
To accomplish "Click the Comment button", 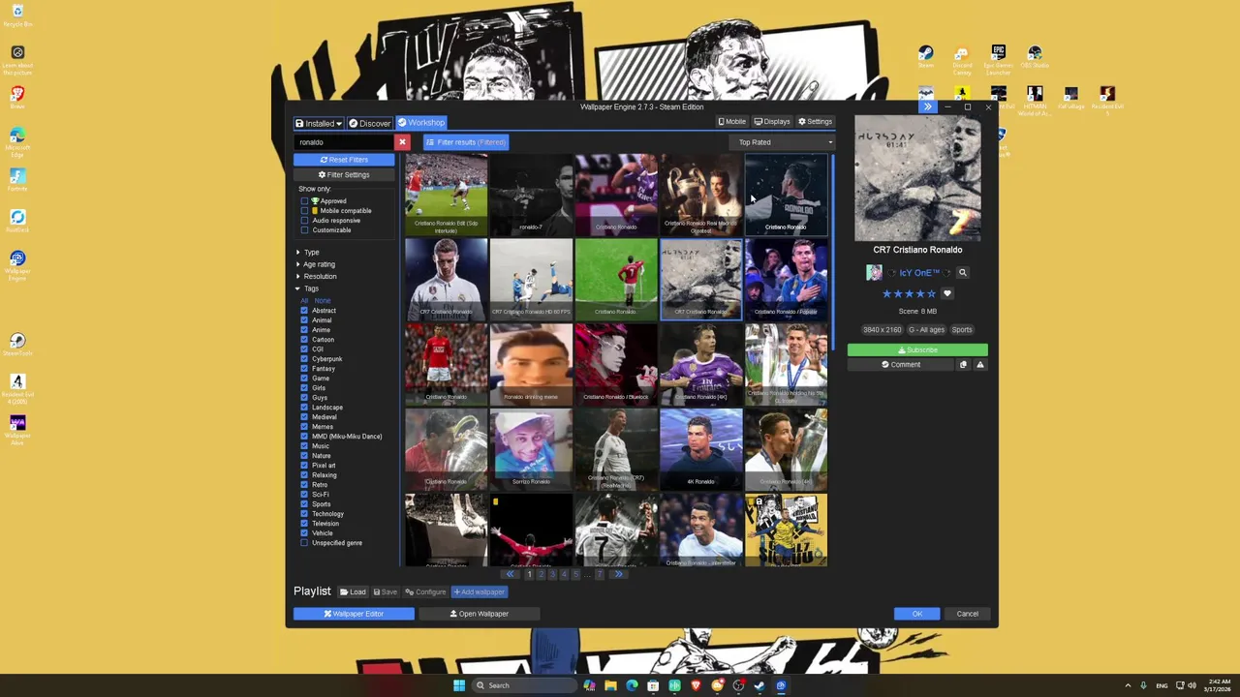I will [901, 365].
